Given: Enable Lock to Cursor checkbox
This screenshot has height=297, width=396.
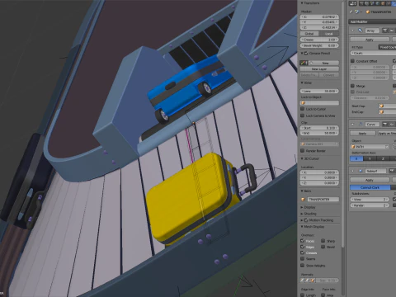Looking at the screenshot, I should [x=303, y=109].
